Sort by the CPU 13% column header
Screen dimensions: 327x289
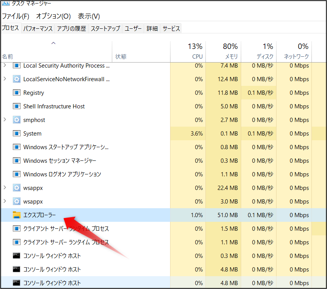click(x=188, y=52)
